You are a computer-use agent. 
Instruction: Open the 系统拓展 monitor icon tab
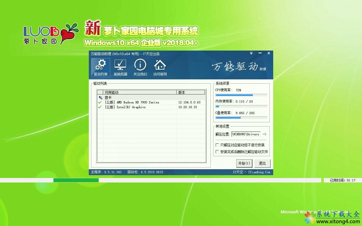[x=120, y=68]
